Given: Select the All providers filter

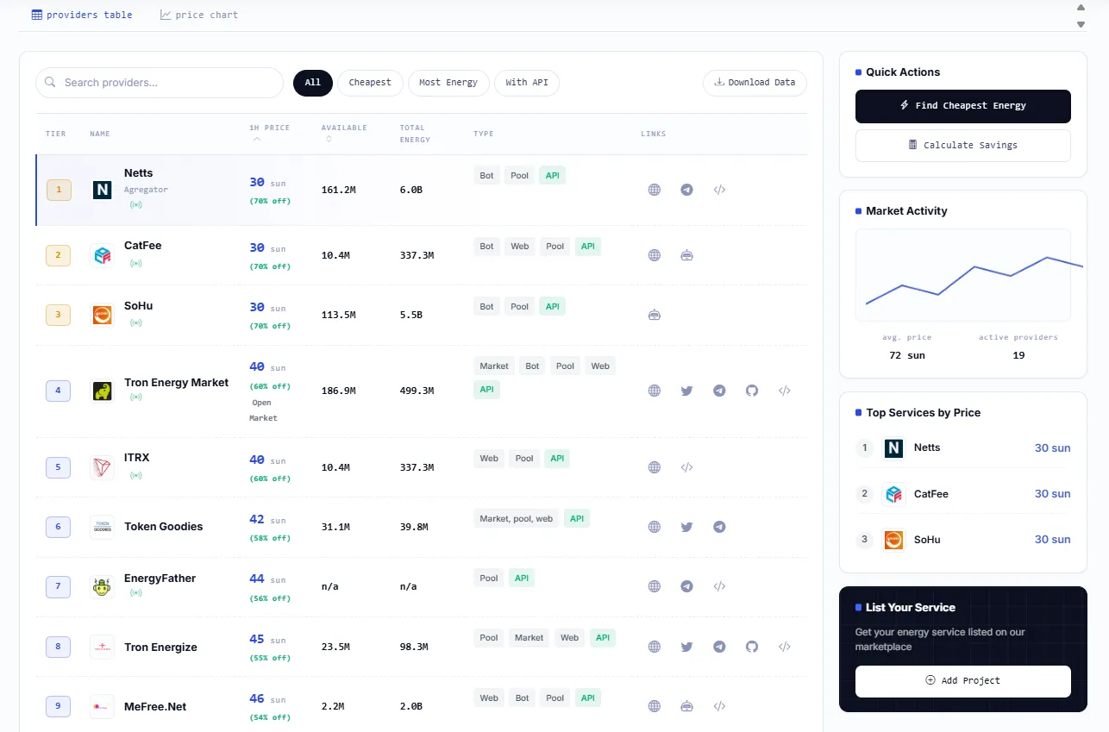Looking at the screenshot, I should [312, 83].
